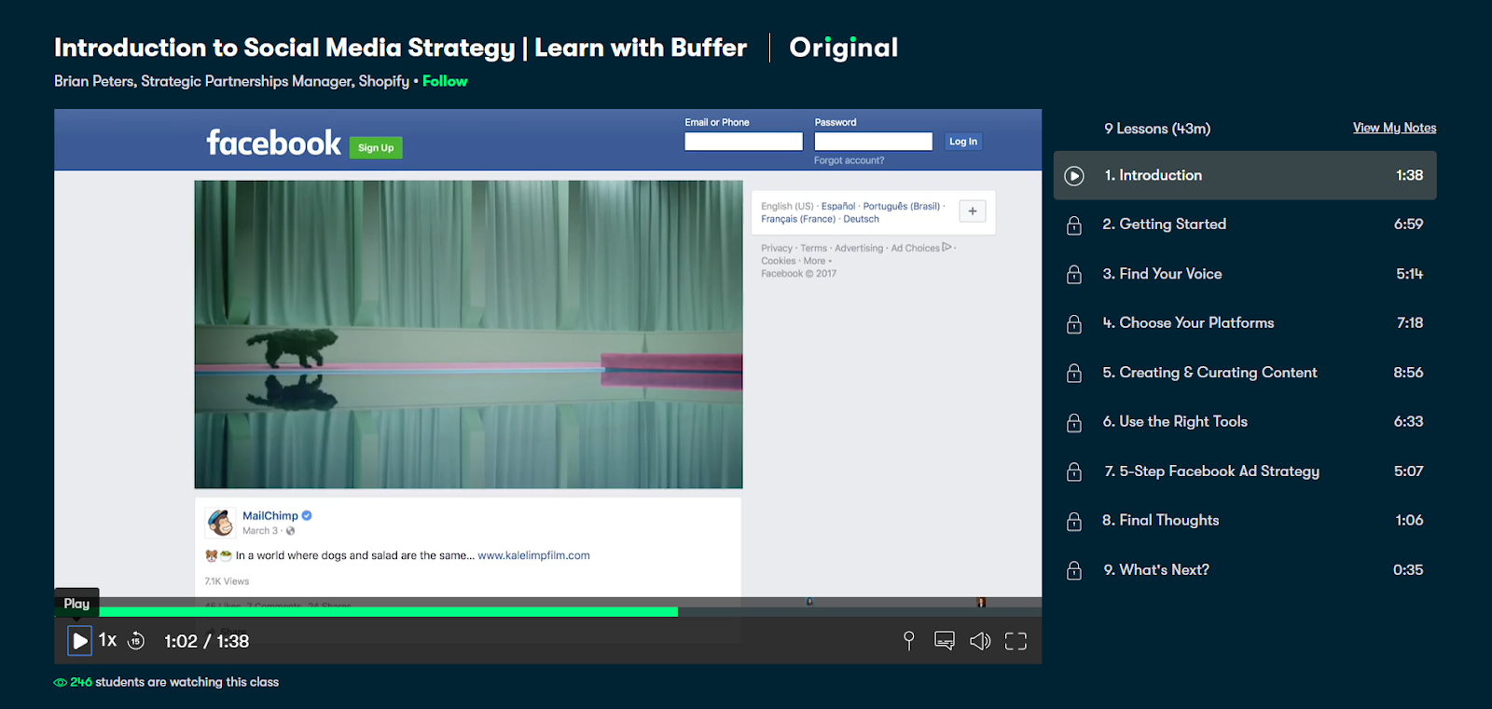Screen dimensions: 1492x709
Task: Click the facebook logo in video
Action: click(x=273, y=143)
